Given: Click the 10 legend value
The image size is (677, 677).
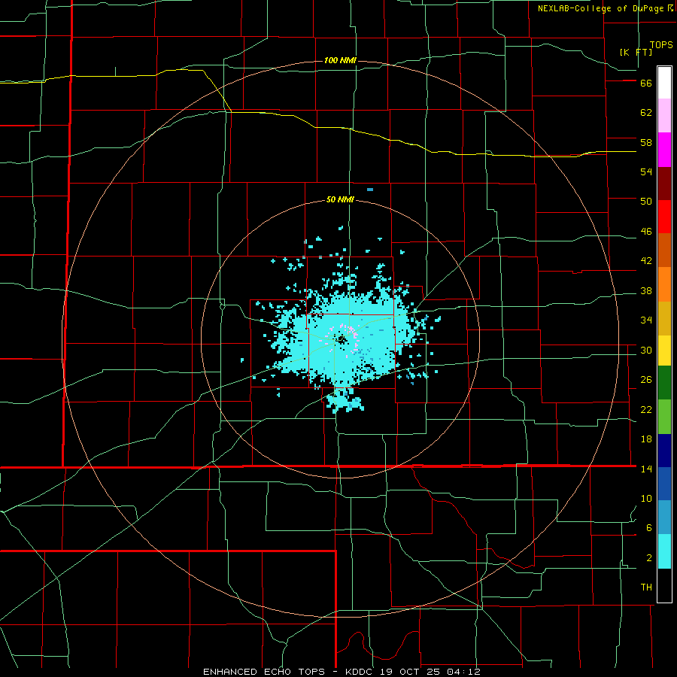Looking at the screenshot, I should pos(646,499).
